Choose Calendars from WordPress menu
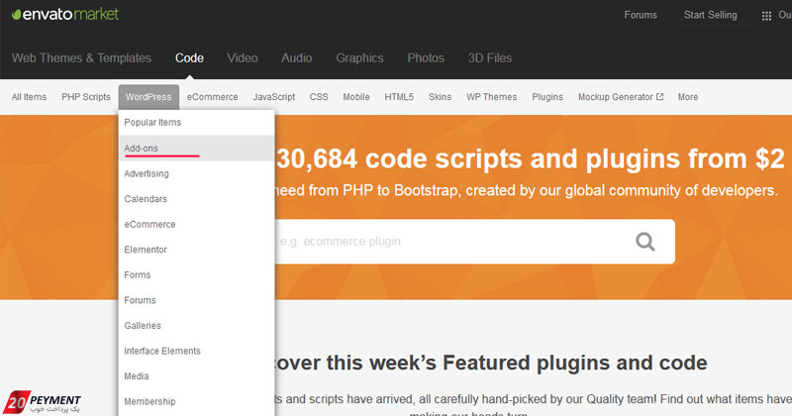This screenshot has width=792, height=416. (x=196, y=199)
